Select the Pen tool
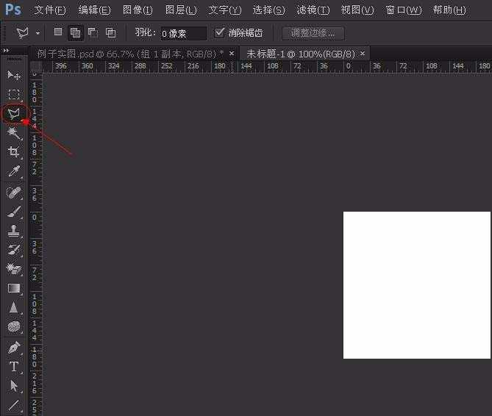Screen dimensions: 492x416 pos(13,348)
